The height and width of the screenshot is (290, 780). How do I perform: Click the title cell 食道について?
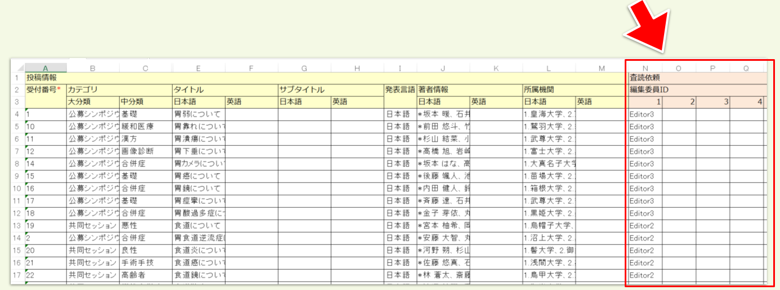(x=199, y=226)
